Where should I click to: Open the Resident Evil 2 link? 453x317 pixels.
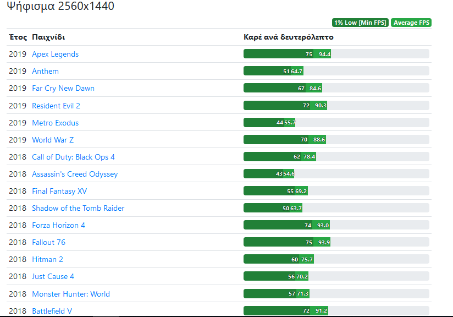(56, 106)
